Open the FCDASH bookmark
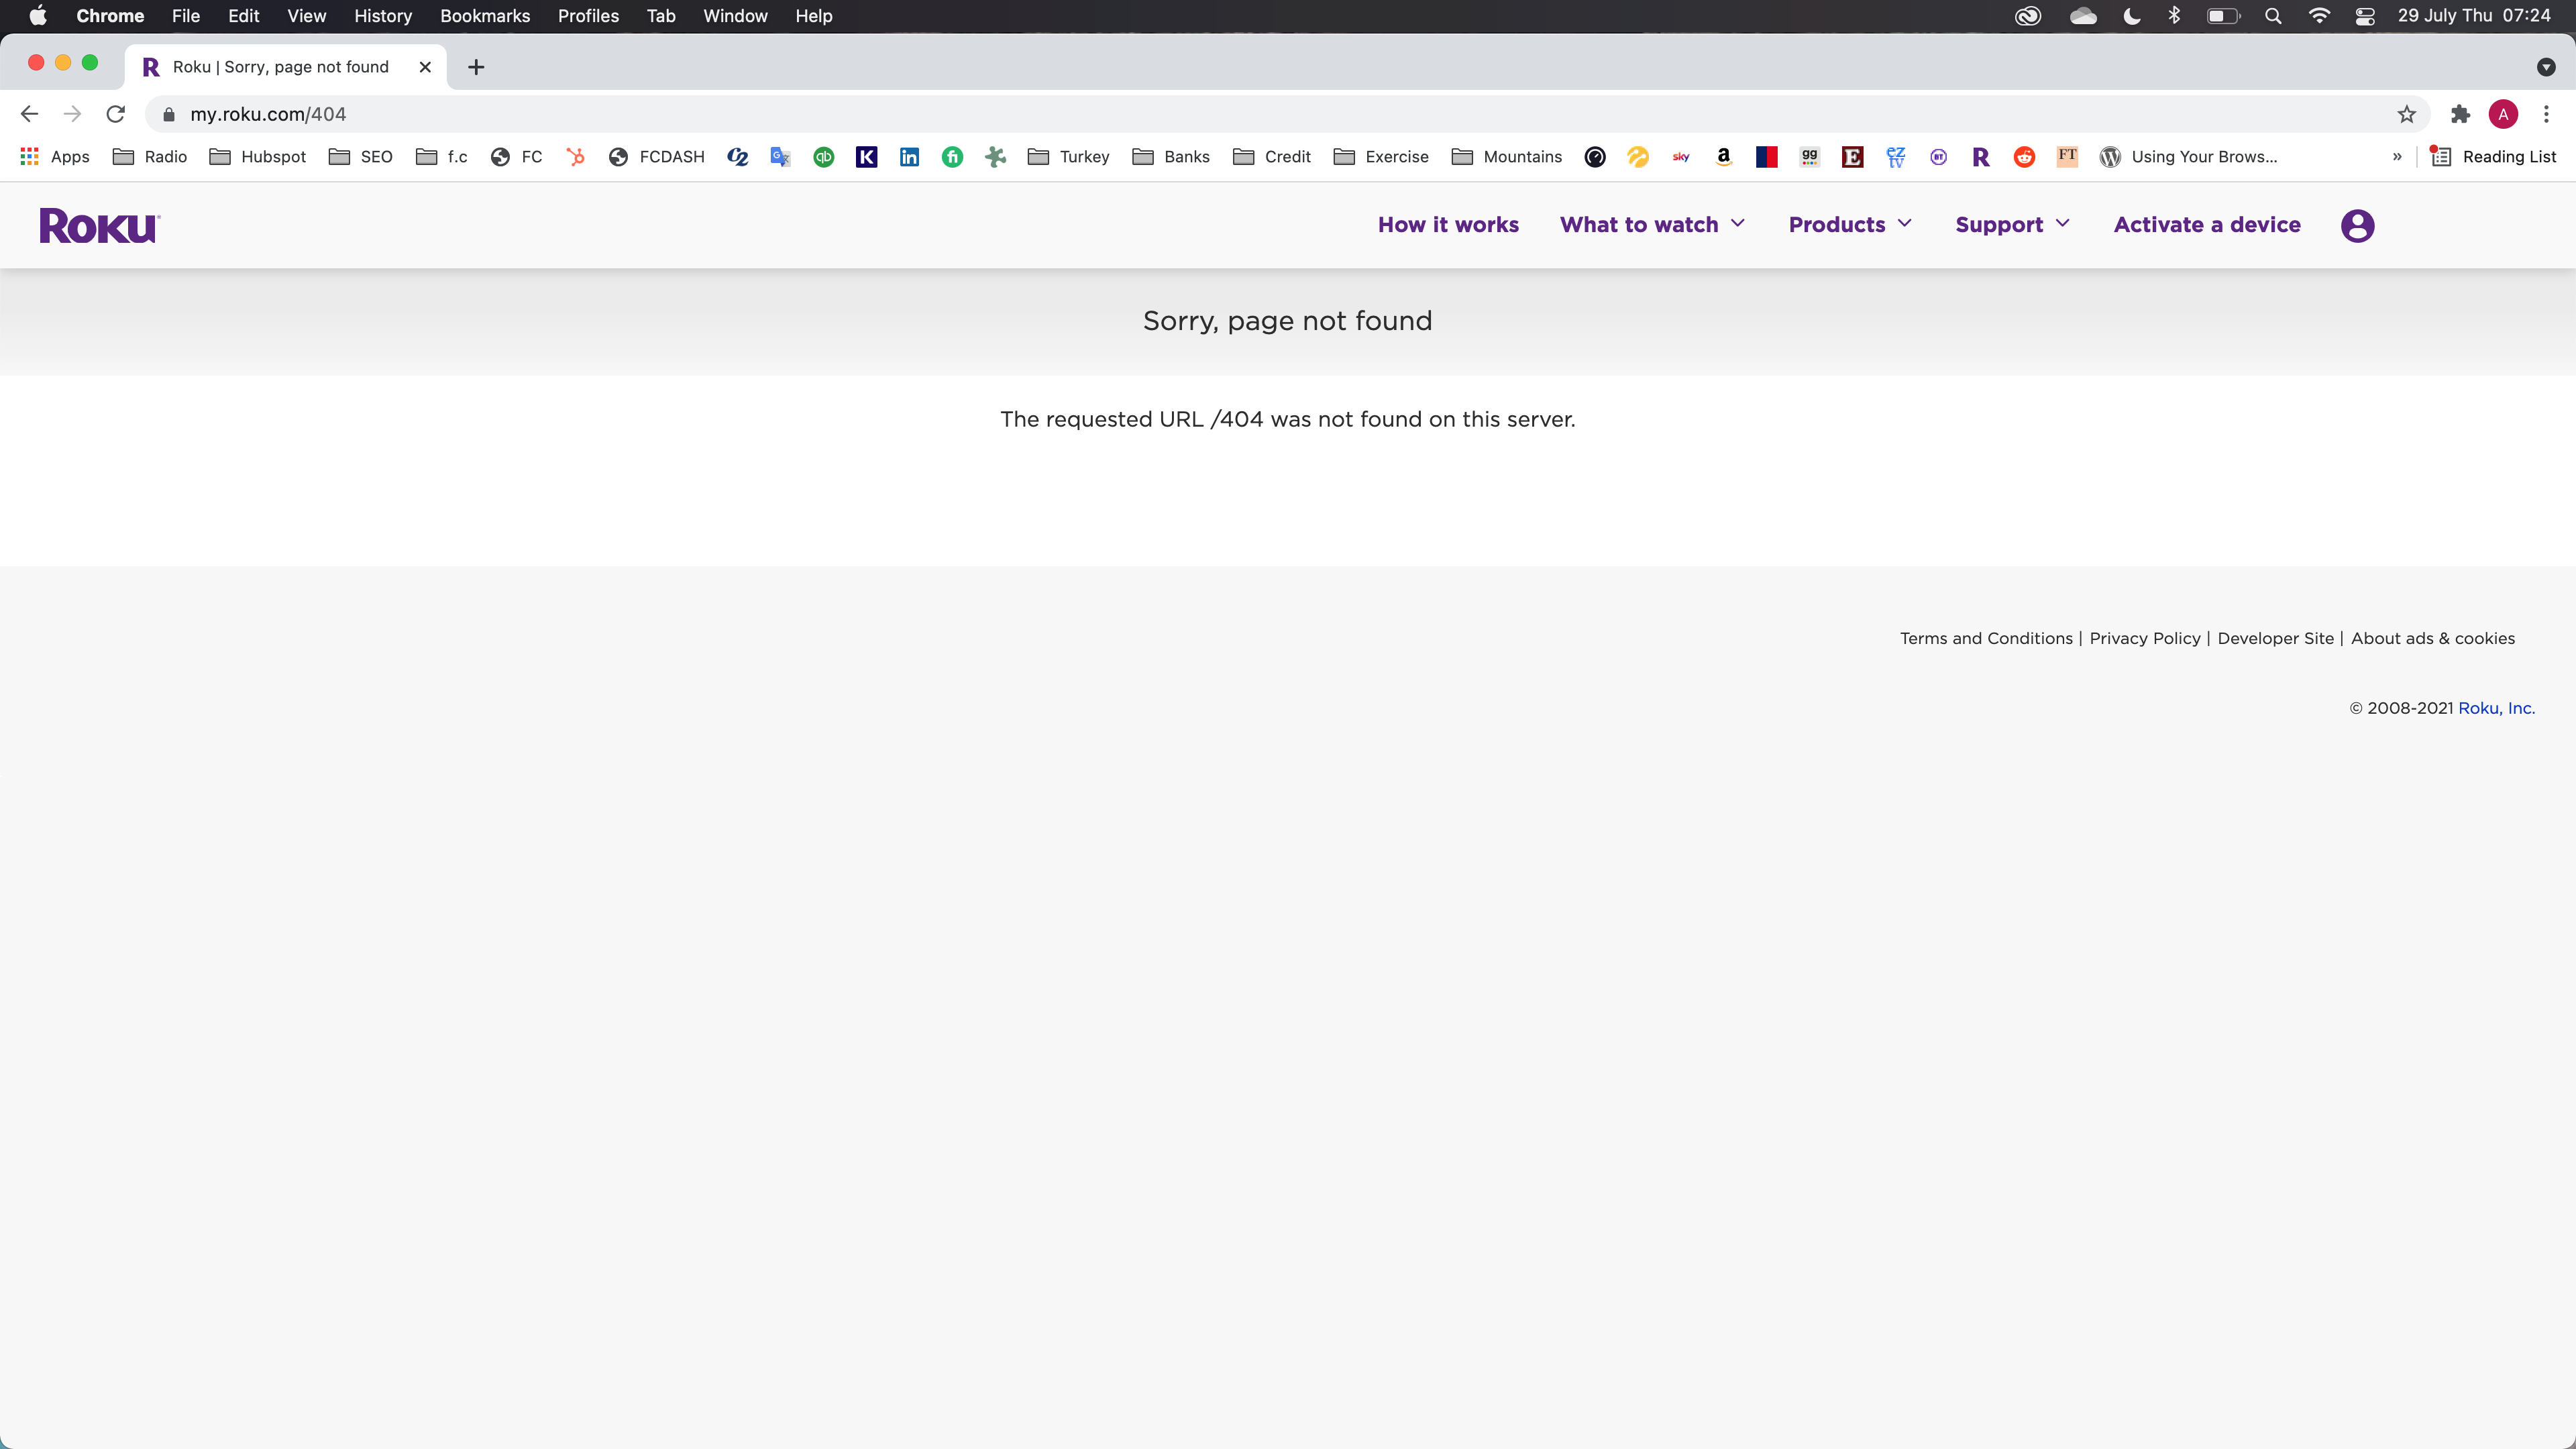 [x=657, y=157]
